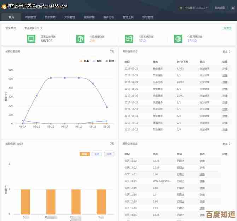Toggle the 系统 series in the trend chart legend
The height and width of the screenshot is (221, 237).
pos(97,61)
